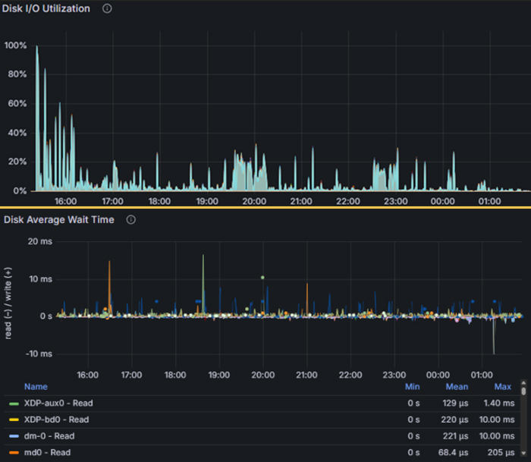The image size is (531, 462).
Task: Click the 100% utilization spike peak
Action: pos(37,46)
